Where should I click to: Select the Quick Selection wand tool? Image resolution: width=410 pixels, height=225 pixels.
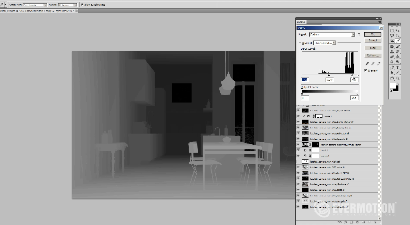(x=398, y=35)
